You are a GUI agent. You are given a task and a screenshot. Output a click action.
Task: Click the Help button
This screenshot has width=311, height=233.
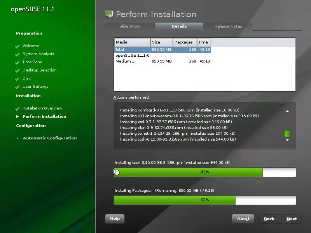(115, 219)
